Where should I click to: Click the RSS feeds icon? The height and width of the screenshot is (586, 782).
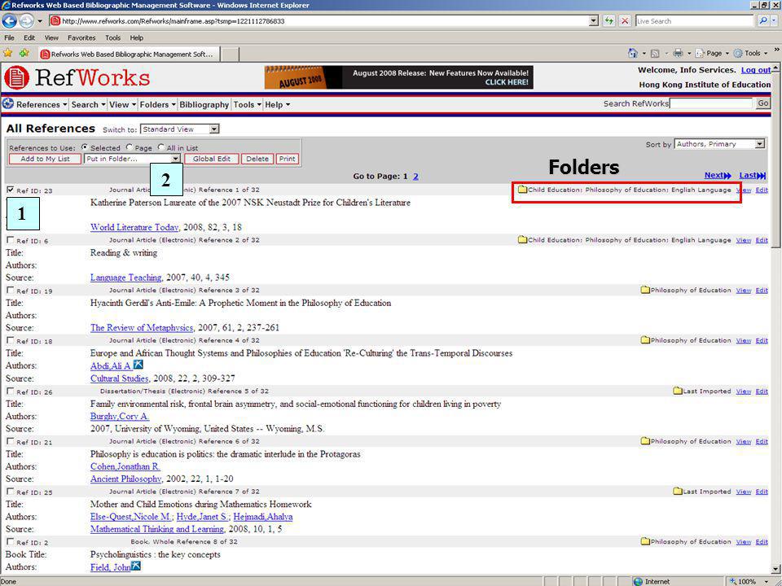coord(655,54)
